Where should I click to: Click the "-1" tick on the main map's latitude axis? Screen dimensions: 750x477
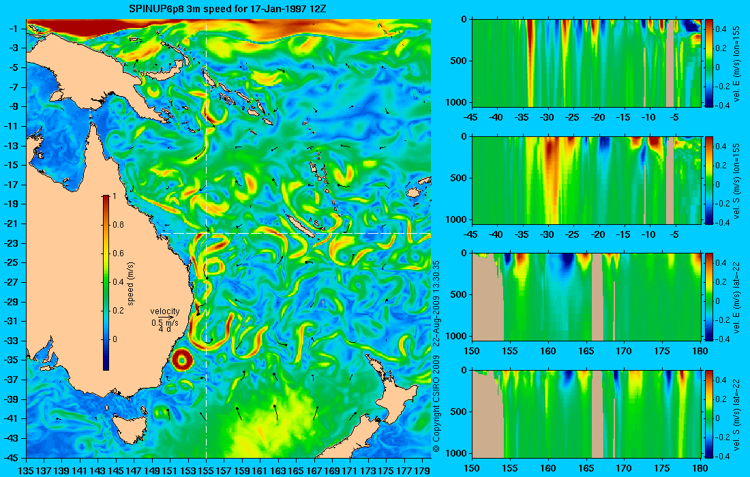point(14,29)
